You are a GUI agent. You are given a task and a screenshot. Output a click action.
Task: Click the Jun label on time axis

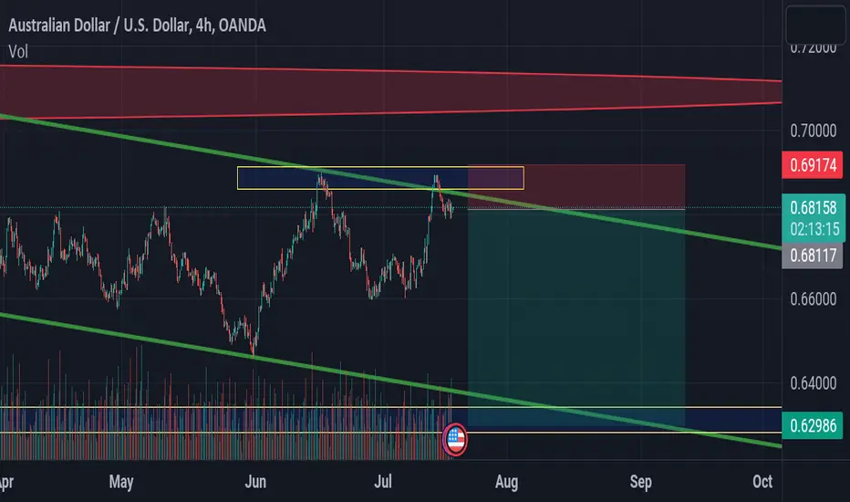pyautogui.click(x=255, y=481)
